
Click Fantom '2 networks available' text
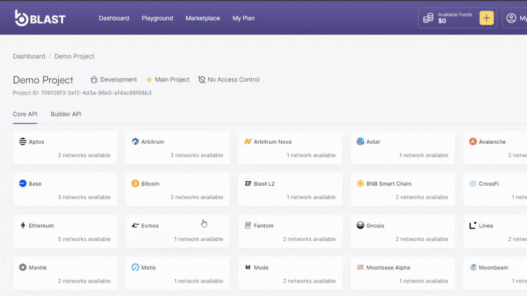click(x=309, y=239)
